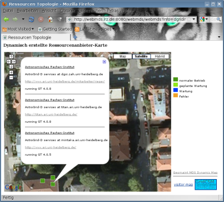
Task: Click the green normaler Betrieb legend swatch
Action: click(x=176, y=79)
